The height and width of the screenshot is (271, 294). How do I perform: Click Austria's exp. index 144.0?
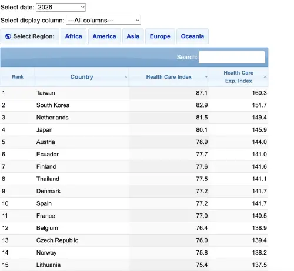click(x=259, y=142)
